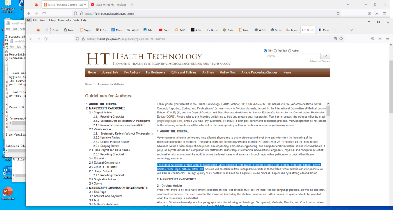
Task: Open the Tools menu
Action: click(x=76, y=20)
